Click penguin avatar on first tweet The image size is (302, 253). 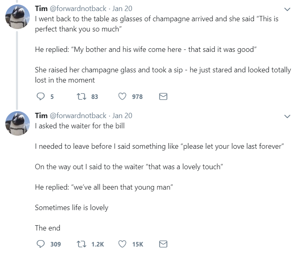17,18
